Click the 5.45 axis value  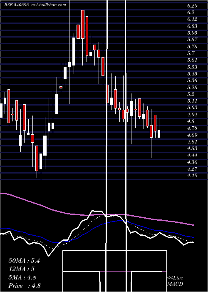click(x=192, y=74)
